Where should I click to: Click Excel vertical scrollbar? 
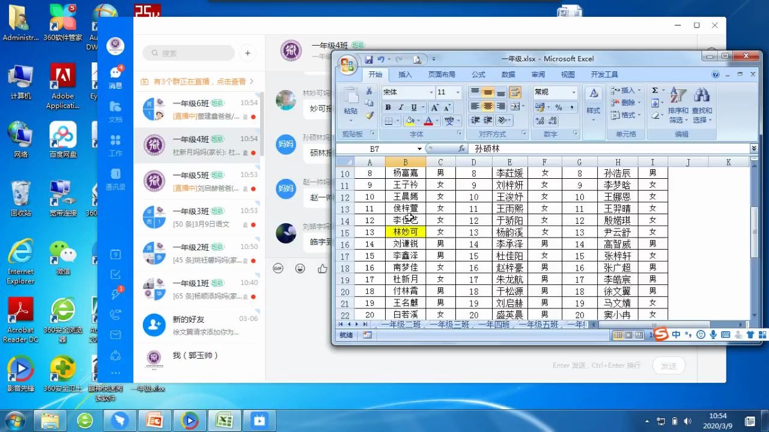[x=754, y=231]
